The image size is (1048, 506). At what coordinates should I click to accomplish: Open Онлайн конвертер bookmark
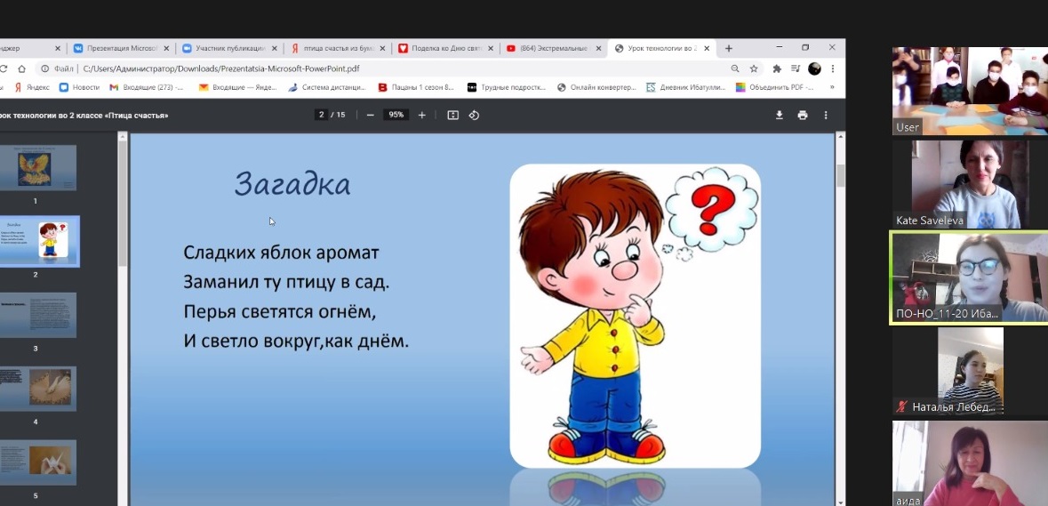(597, 87)
